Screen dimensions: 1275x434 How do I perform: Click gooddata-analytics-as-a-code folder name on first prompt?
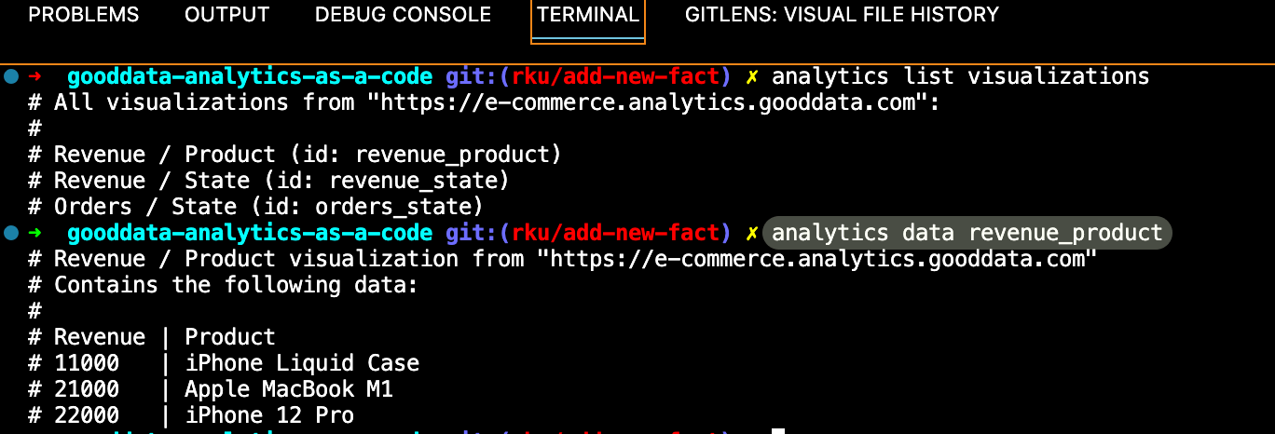pos(250,76)
